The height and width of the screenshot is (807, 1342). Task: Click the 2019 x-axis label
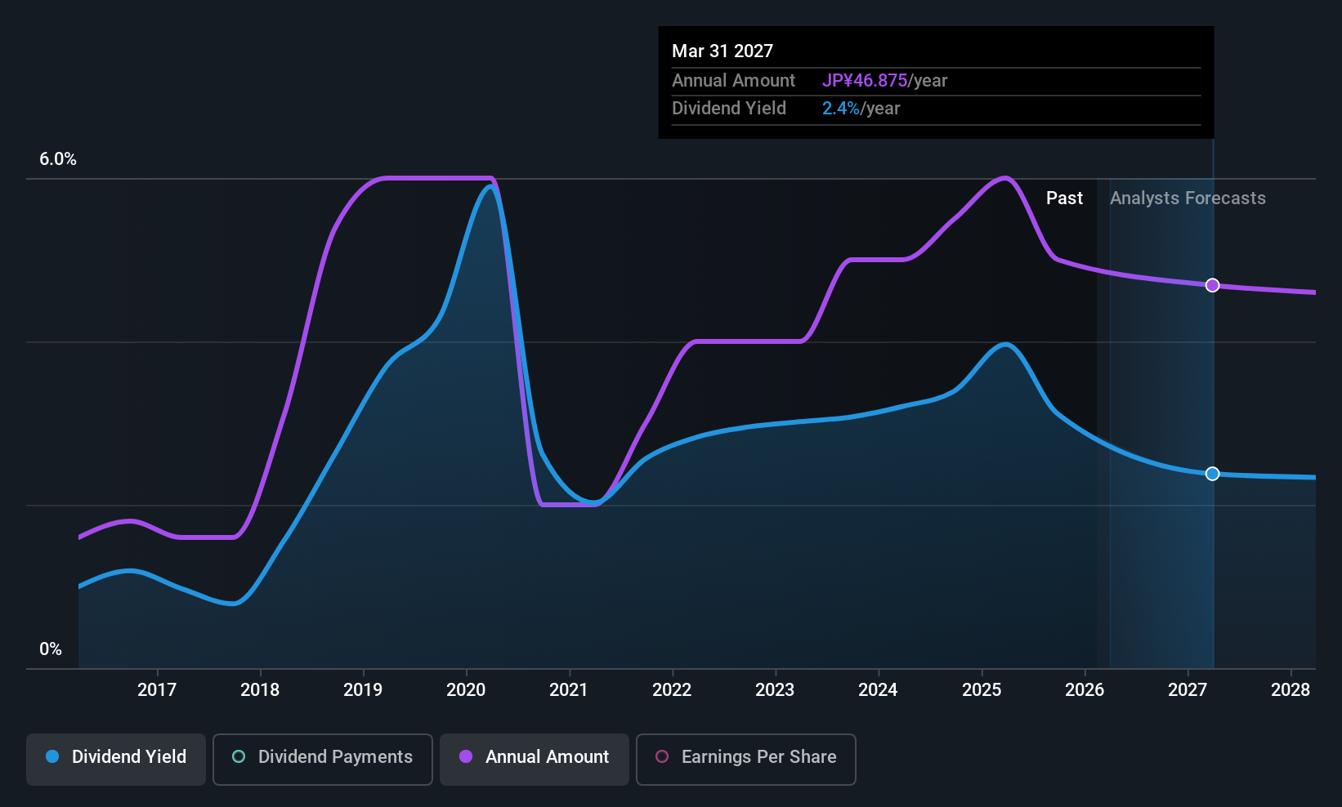363,690
